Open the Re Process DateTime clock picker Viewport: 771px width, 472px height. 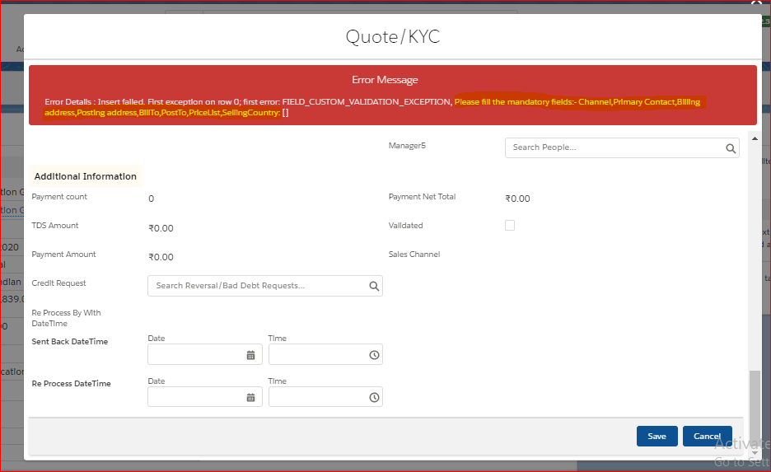tap(374, 397)
